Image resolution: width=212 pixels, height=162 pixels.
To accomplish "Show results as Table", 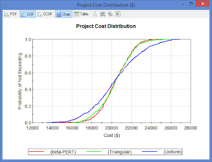I will (x=81, y=14).
